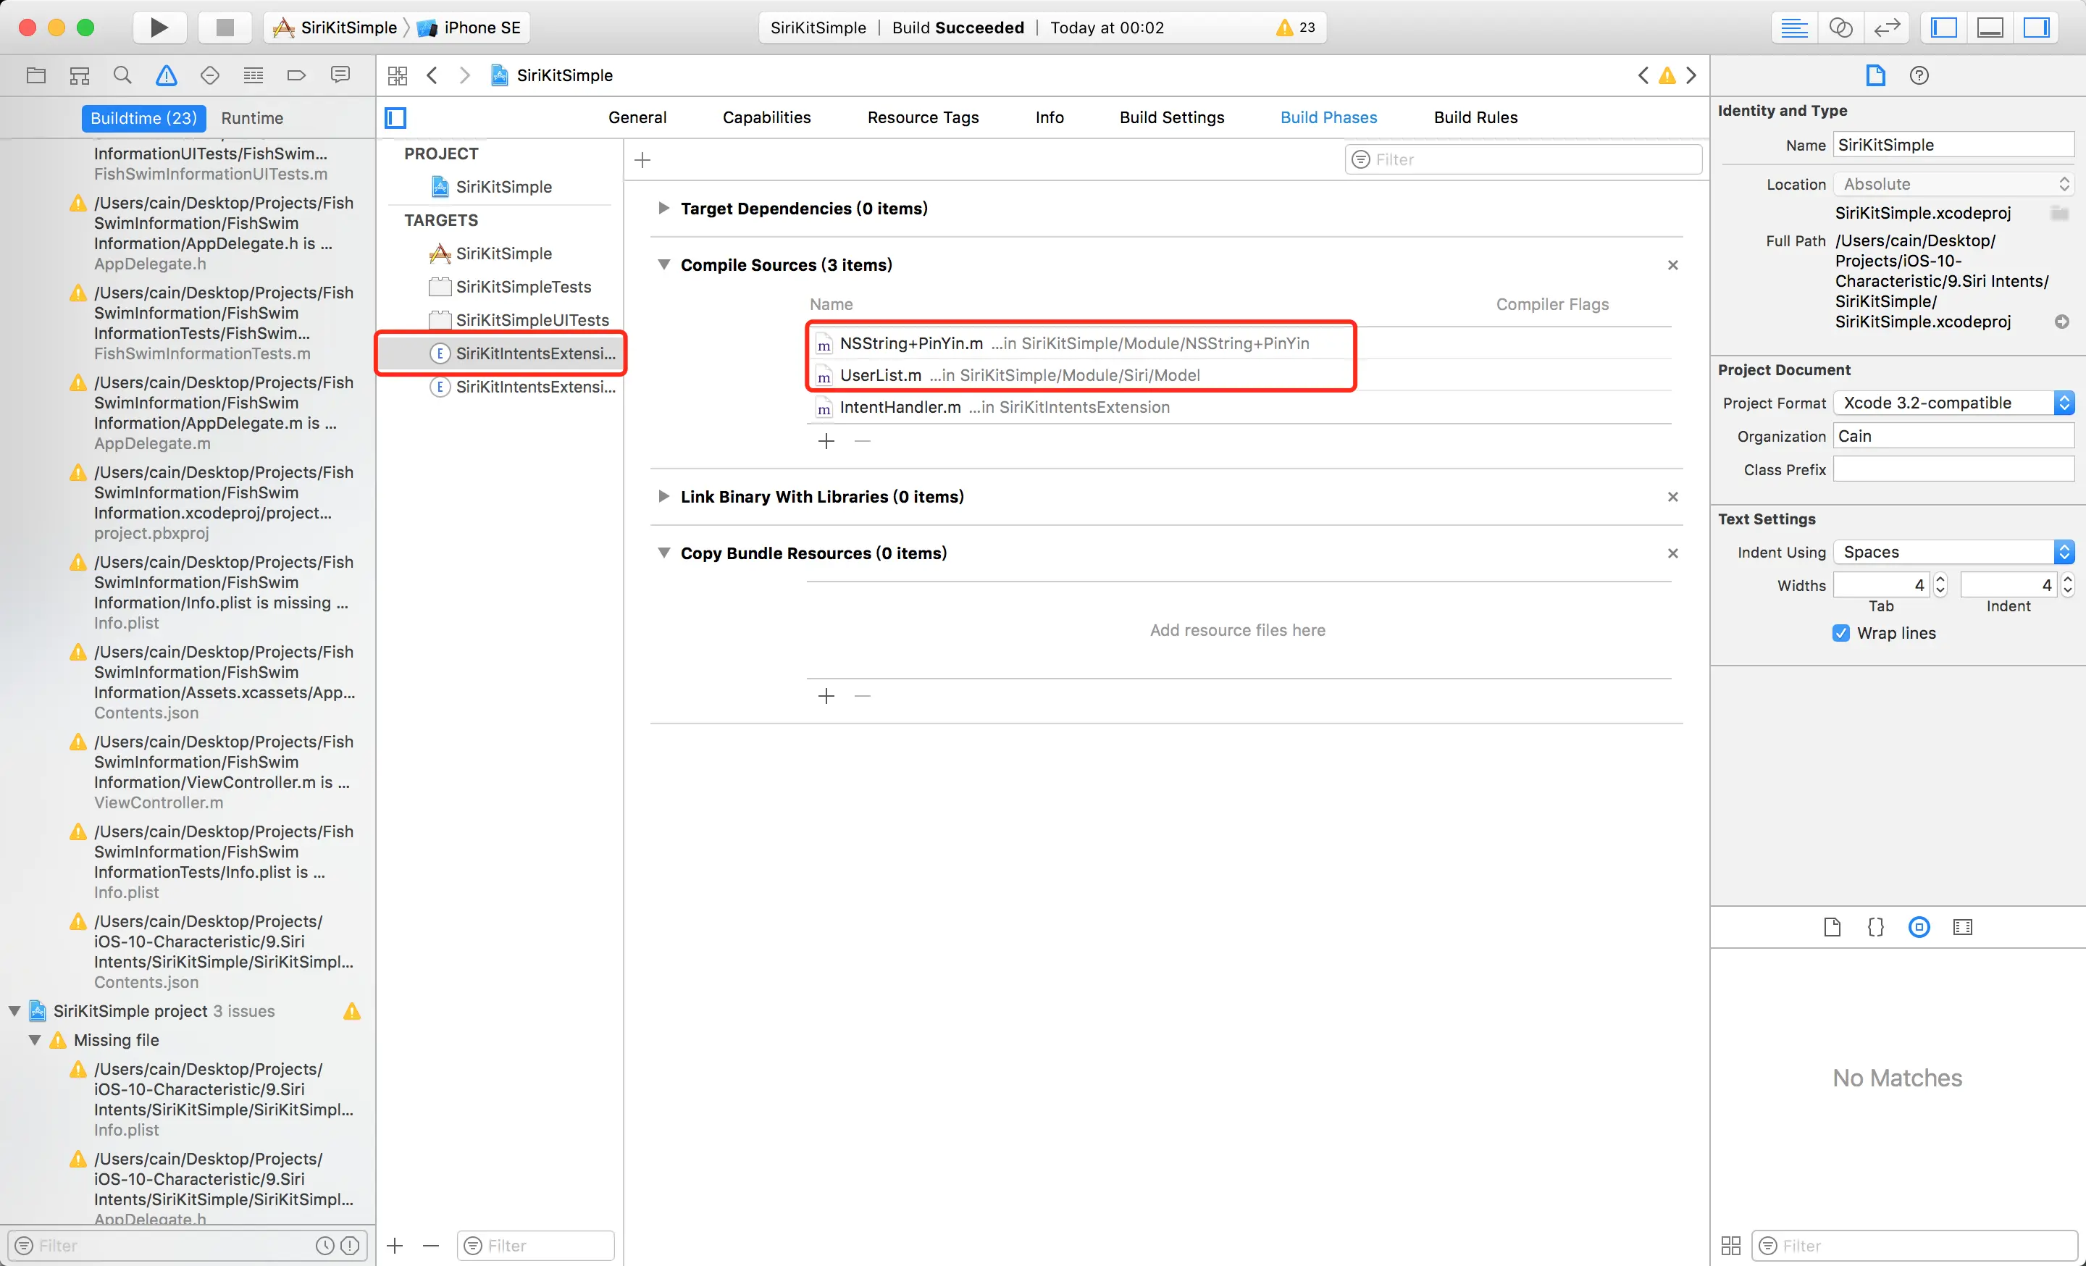Screen dimensions: 2086x1266
Task: Switch to the Build Settings tab
Action: click(x=1172, y=117)
